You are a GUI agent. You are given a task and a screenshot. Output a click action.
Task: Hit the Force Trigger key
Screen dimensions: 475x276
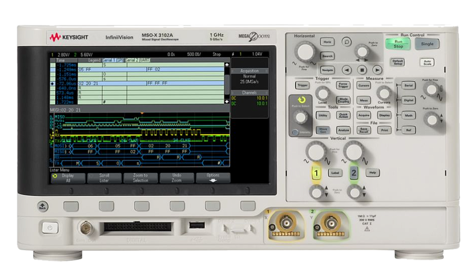[343, 85]
